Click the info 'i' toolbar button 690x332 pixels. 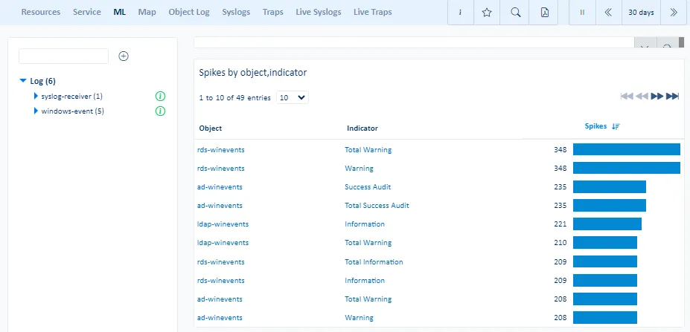tap(460, 13)
